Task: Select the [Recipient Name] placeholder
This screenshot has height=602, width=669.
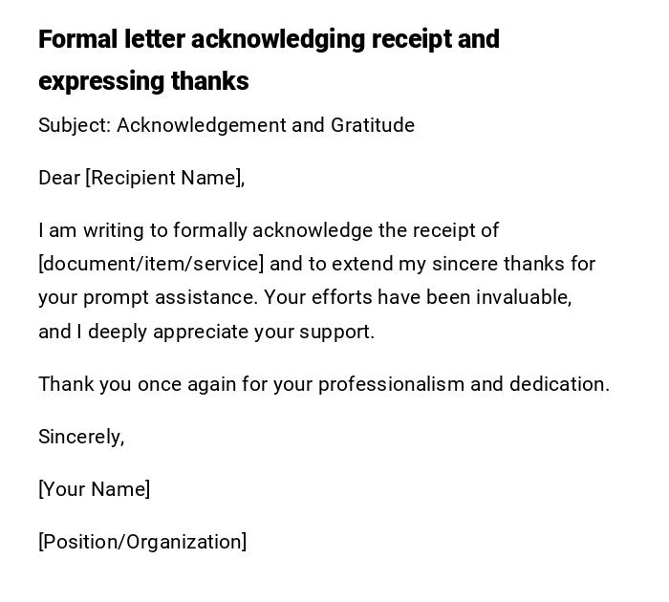Action: (x=164, y=178)
